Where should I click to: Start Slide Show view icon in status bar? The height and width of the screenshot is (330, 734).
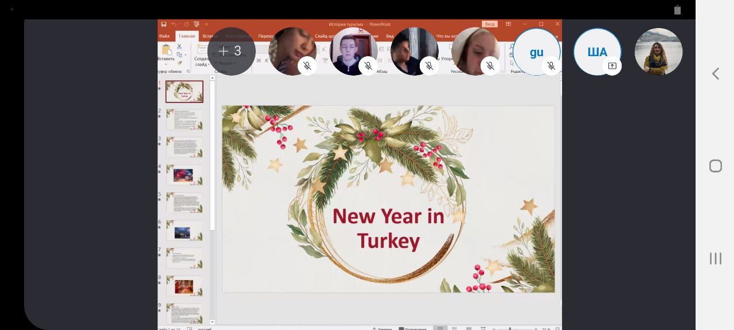(x=483, y=328)
